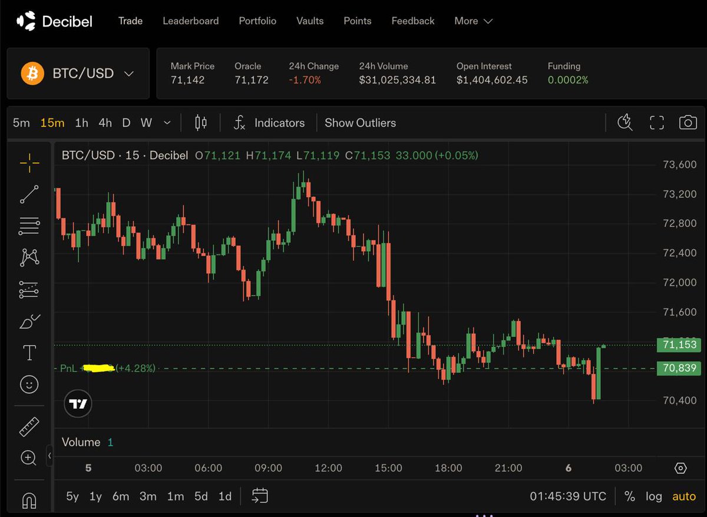This screenshot has height=517, width=707.
Task: Take a chart snapshot with camera icon
Action: pos(688,122)
